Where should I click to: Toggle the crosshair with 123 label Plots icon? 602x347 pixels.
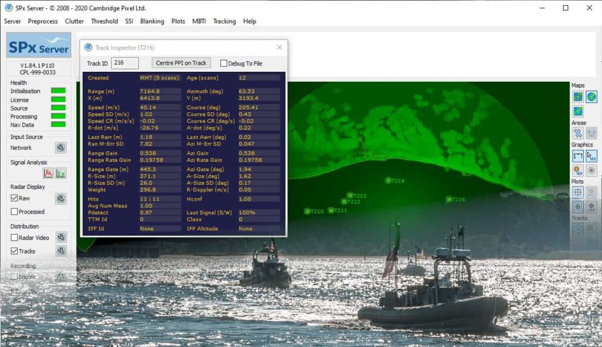point(591,207)
